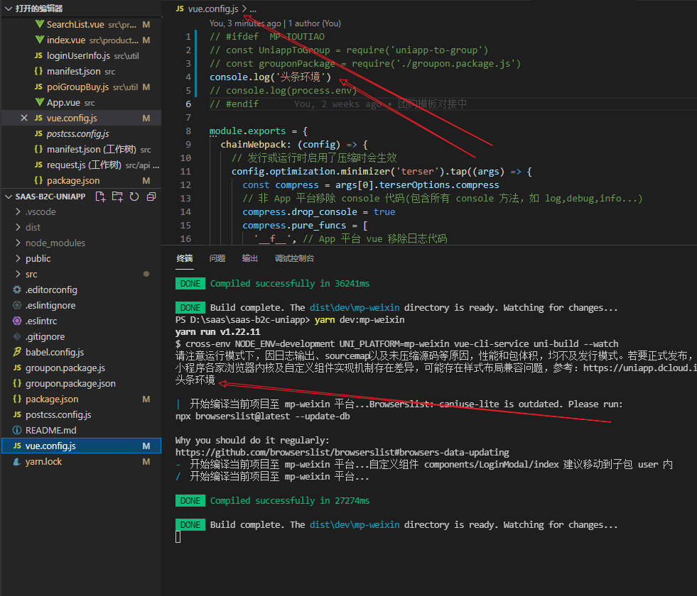Open App.vue from open editors
697x596 pixels.
(81, 102)
